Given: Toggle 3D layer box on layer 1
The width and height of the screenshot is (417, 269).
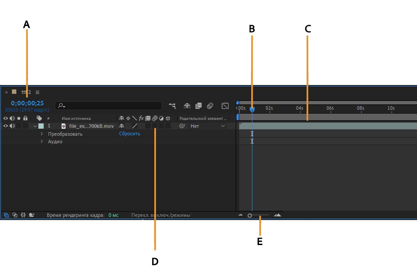Looking at the screenshot, I should [x=168, y=126].
